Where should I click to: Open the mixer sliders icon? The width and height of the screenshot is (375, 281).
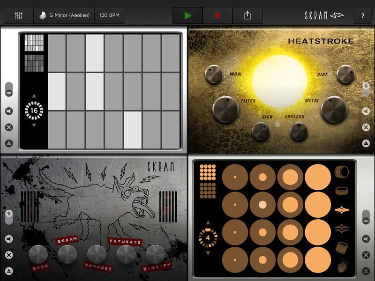pyautogui.click(x=18, y=15)
